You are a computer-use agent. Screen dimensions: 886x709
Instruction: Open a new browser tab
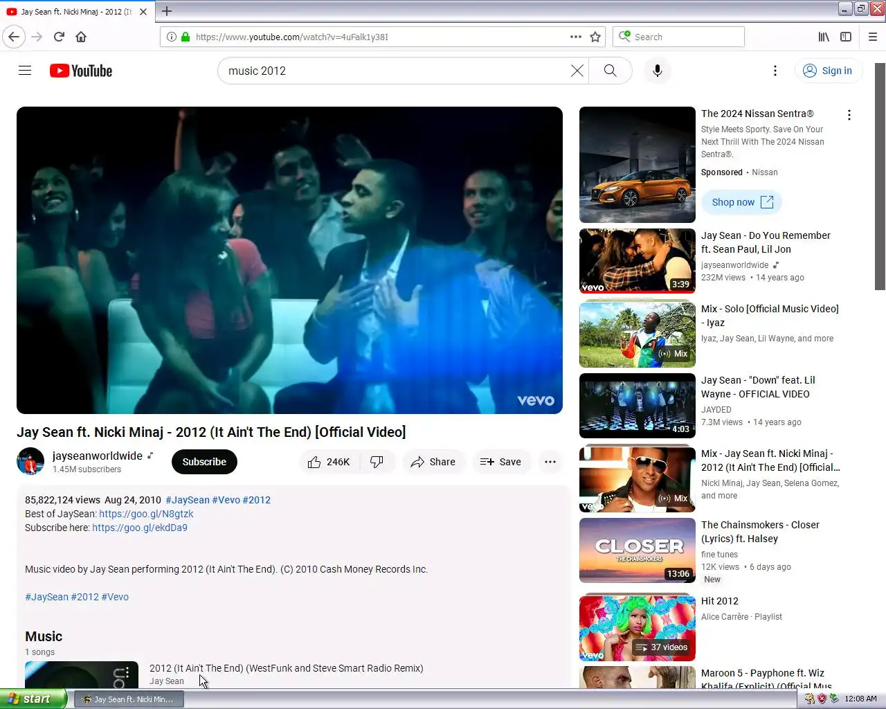(167, 11)
